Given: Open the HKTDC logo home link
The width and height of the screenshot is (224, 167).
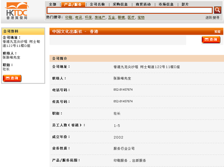Looking at the screenshot, I should (x=17, y=11).
